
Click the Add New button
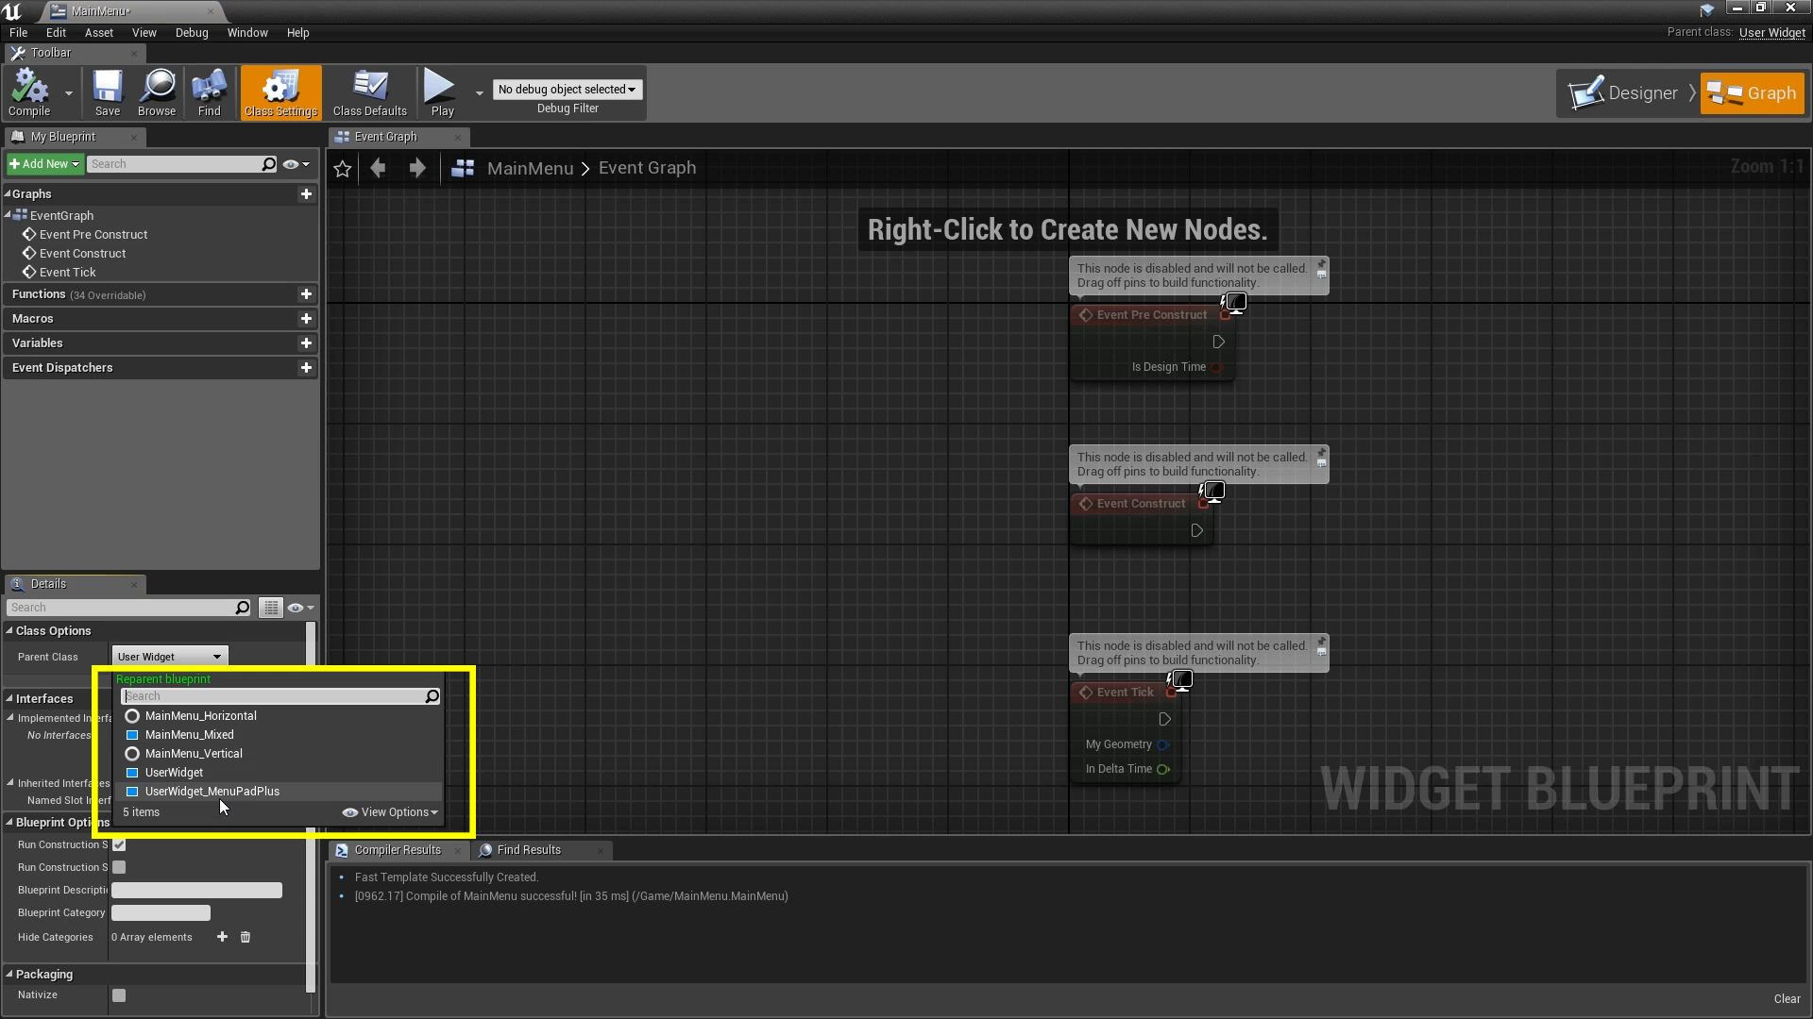click(43, 163)
